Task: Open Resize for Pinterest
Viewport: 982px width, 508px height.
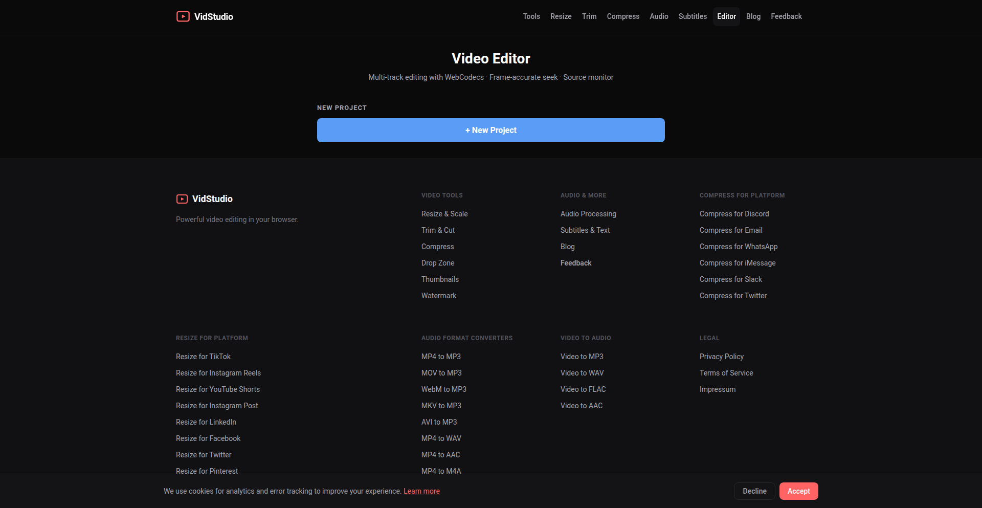Action: 207,471
